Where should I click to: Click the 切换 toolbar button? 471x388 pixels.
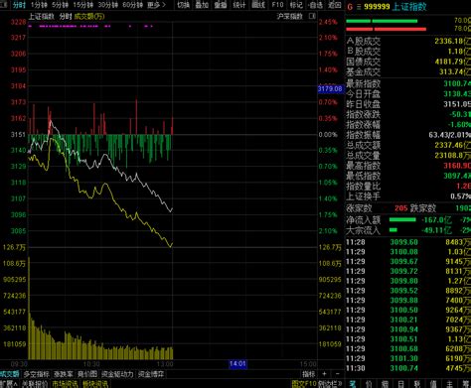click(184, 5)
